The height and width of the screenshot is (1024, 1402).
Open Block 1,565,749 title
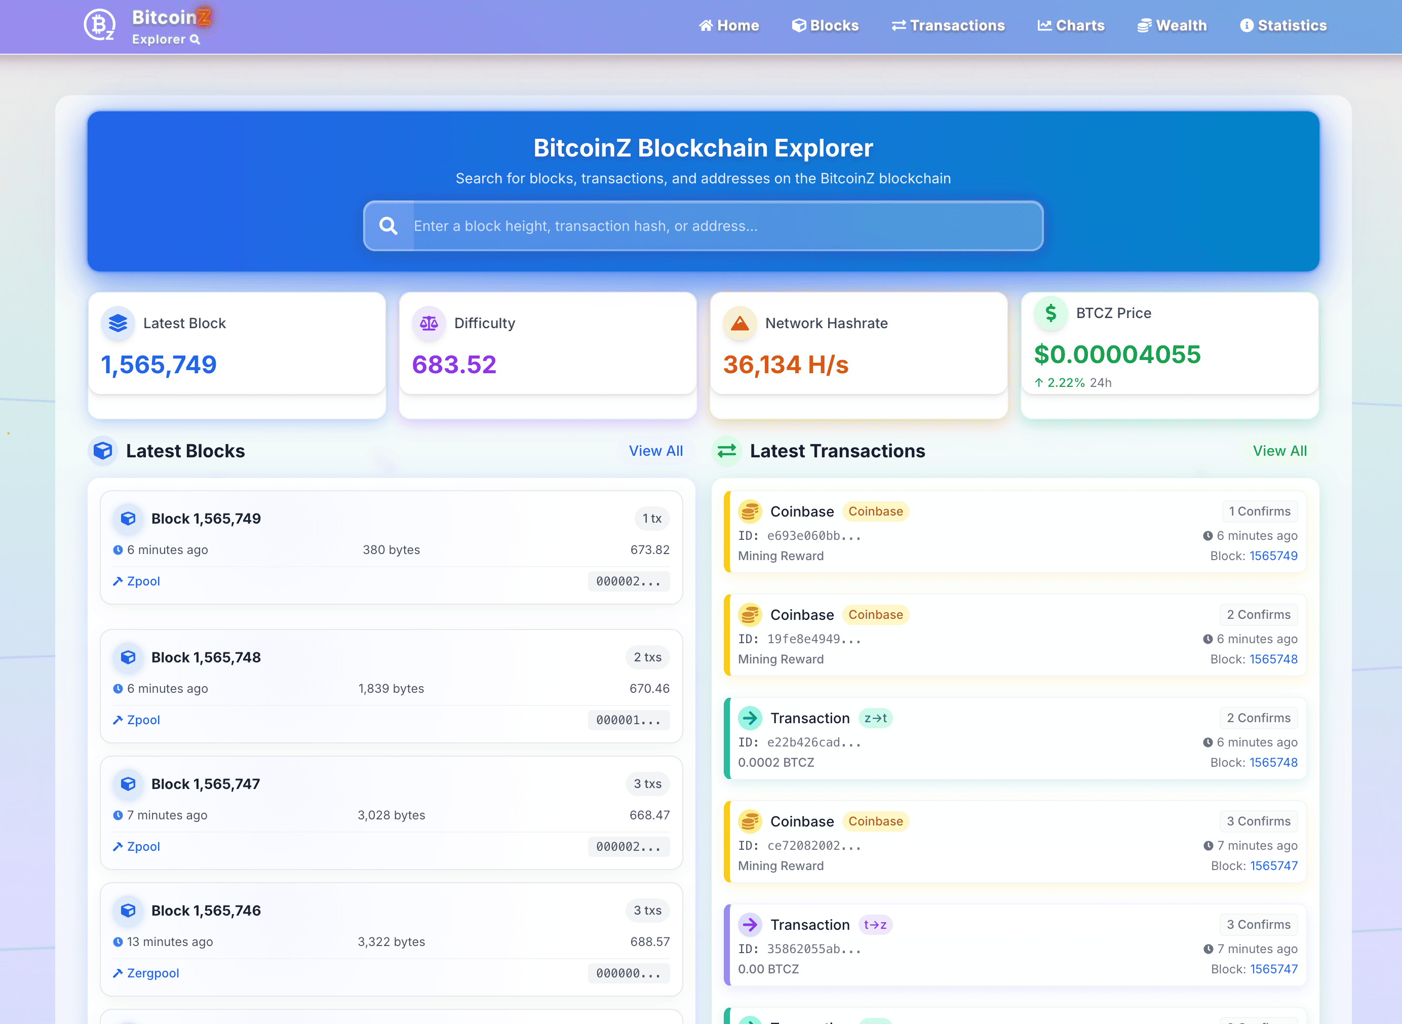point(206,518)
